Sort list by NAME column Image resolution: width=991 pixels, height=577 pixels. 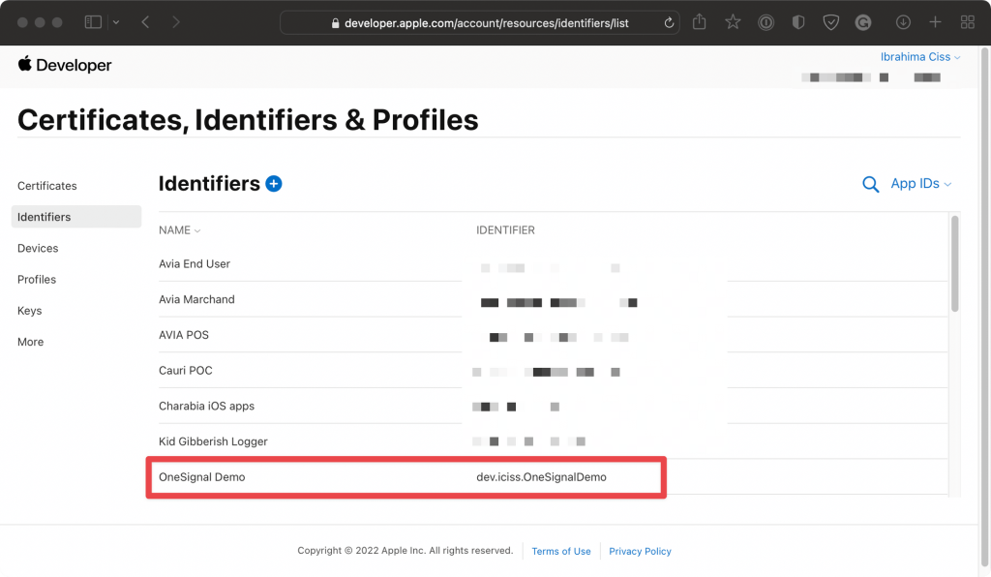point(179,230)
